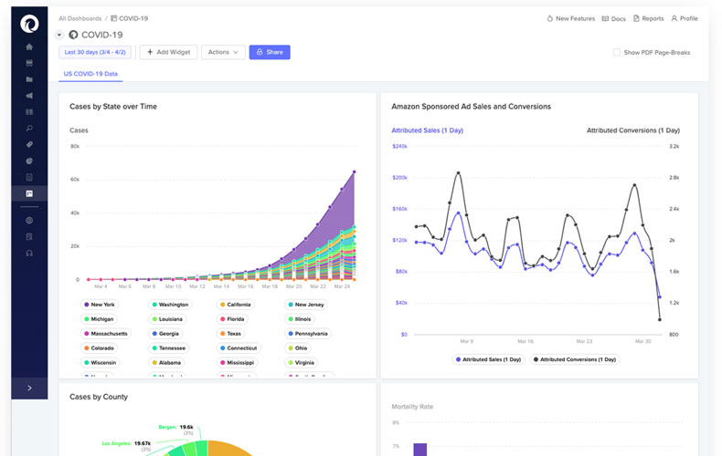Toggle the Washington legend series
The width and height of the screenshot is (722, 456).
[x=170, y=305]
